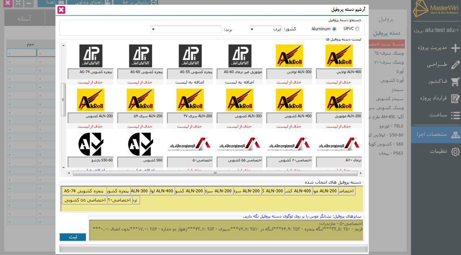
Task: Click the پروفیل tab in main window
Action: tap(387, 19)
